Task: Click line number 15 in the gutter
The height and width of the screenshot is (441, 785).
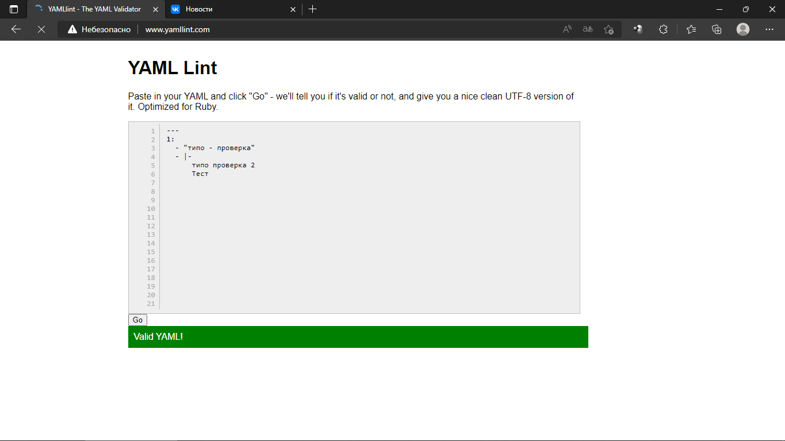Action: pos(151,252)
